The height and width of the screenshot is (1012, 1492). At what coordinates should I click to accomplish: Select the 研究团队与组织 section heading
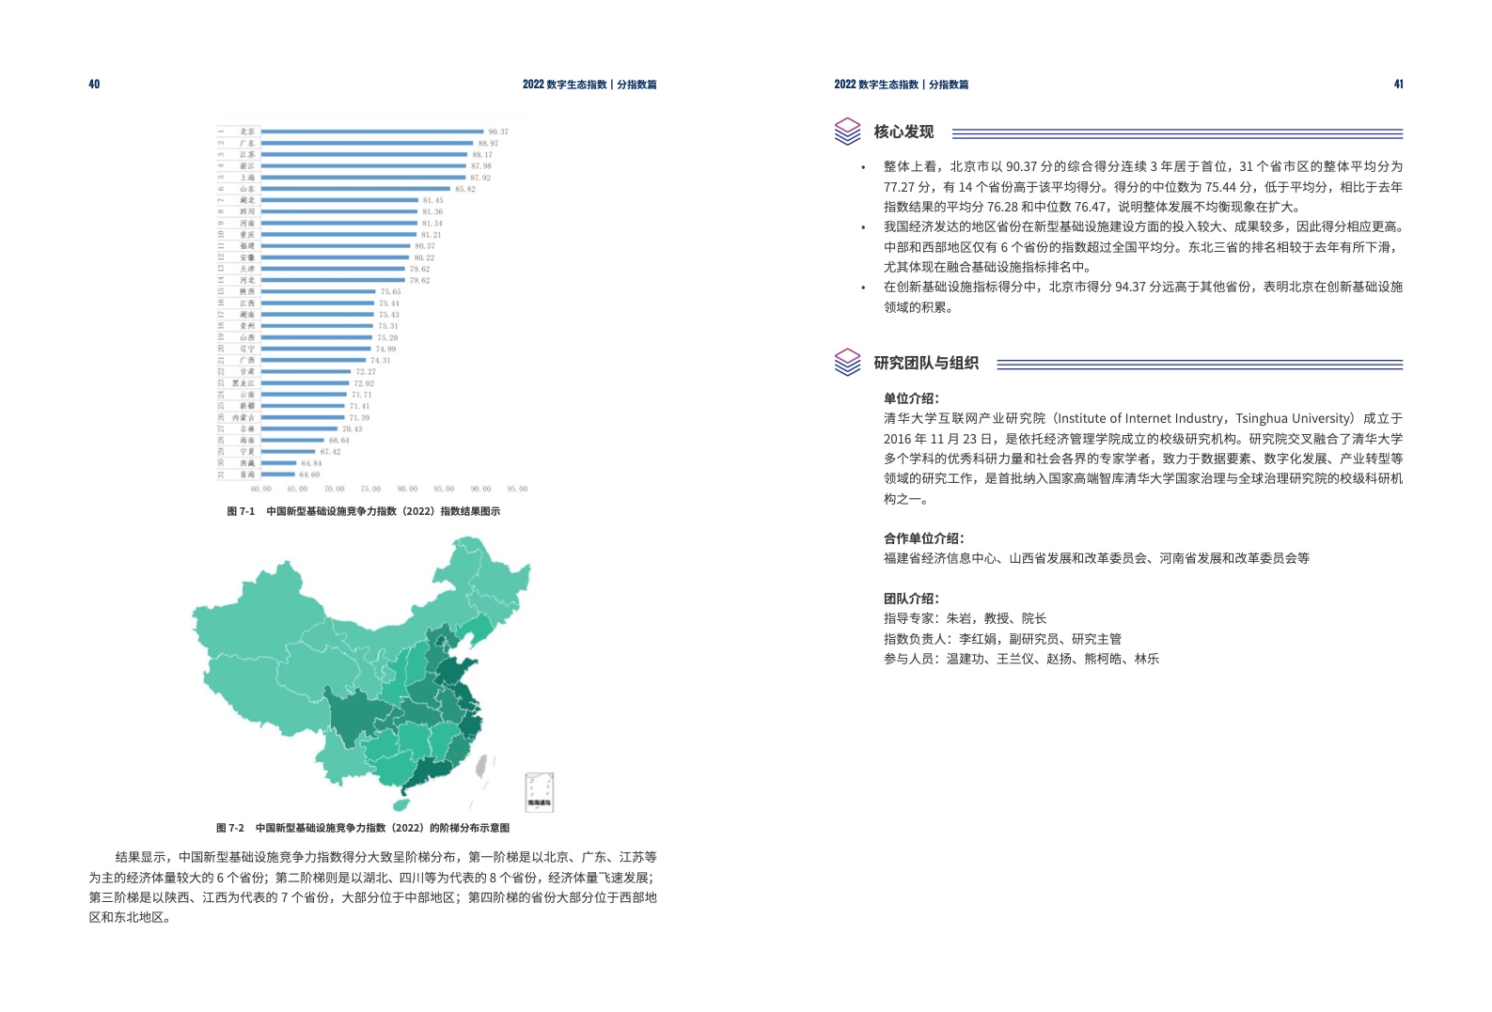coord(926,363)
